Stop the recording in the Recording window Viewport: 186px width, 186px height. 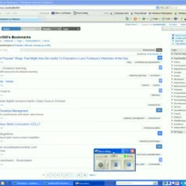(x=129, y=164)
